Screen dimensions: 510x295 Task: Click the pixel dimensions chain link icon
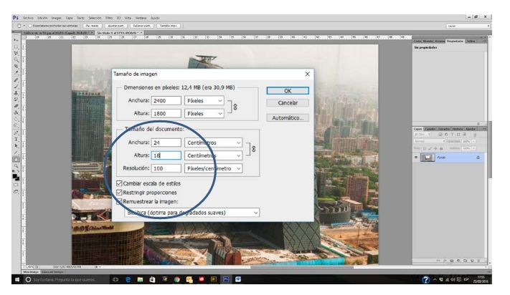[x=237, y=107]
